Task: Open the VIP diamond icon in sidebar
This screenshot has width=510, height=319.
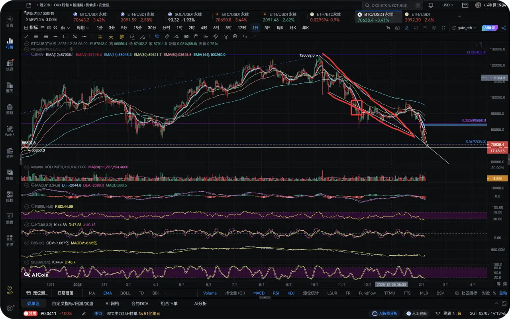Action: point(10,289)
